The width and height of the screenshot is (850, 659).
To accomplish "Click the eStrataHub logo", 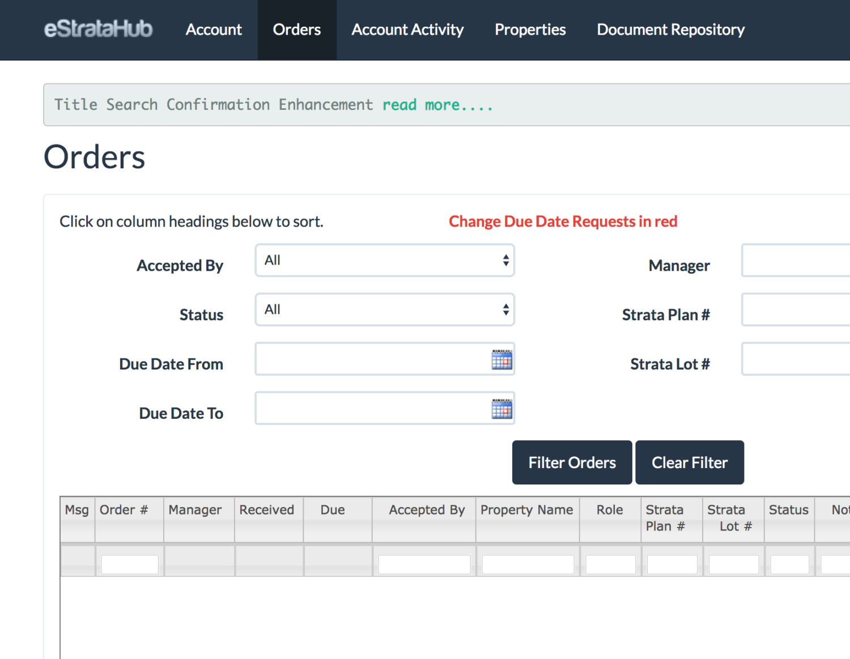I will [x=99, y=29].
